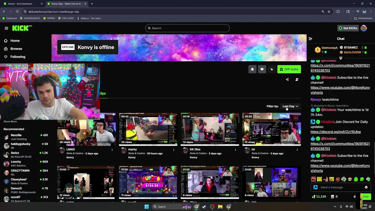Click the Get KICKs button

[x=348, y=28]
